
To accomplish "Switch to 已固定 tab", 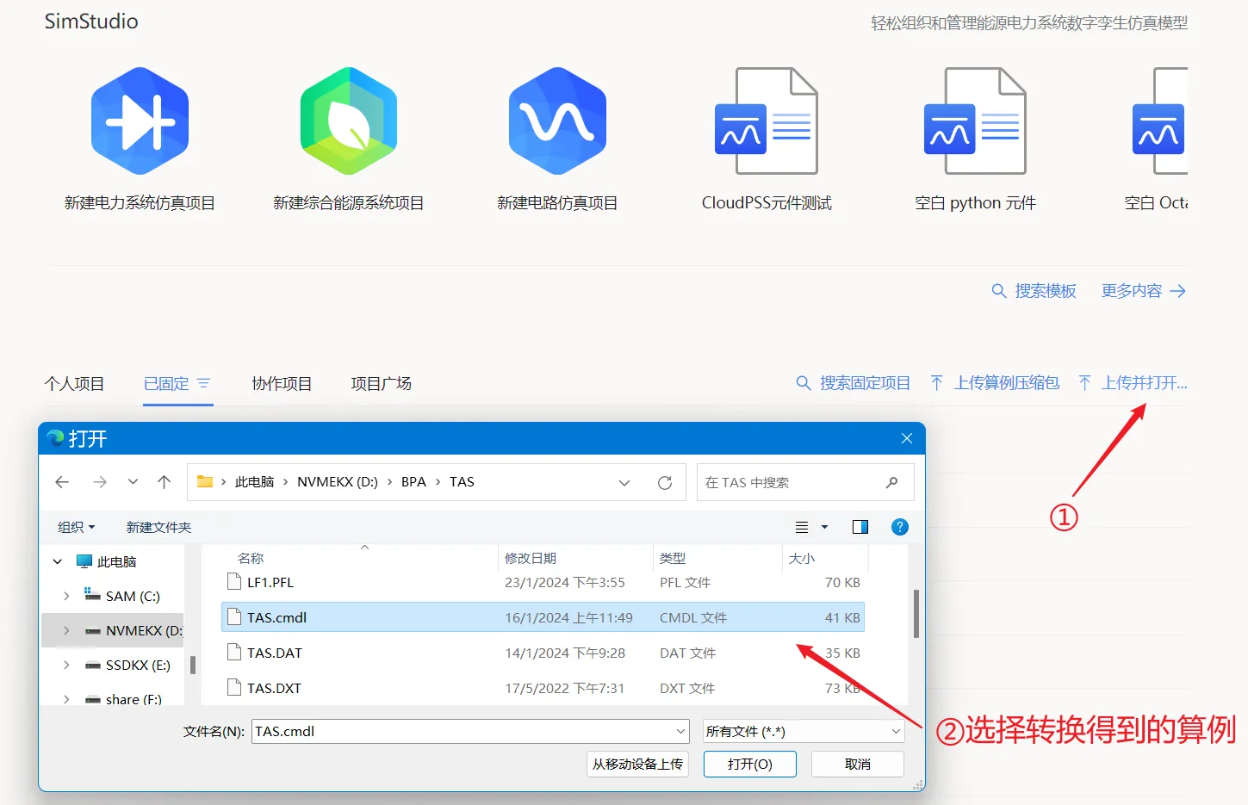I will (x=166, y=383).
